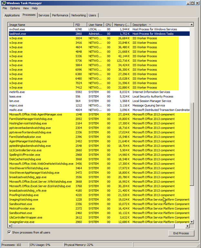Select HostingServiceWatchdog.exe process
The height and width of the screenshot is (248, 201).
(x=99, y=123)
